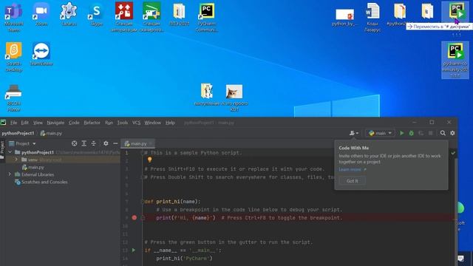Open the Help menu

[170, 123]
